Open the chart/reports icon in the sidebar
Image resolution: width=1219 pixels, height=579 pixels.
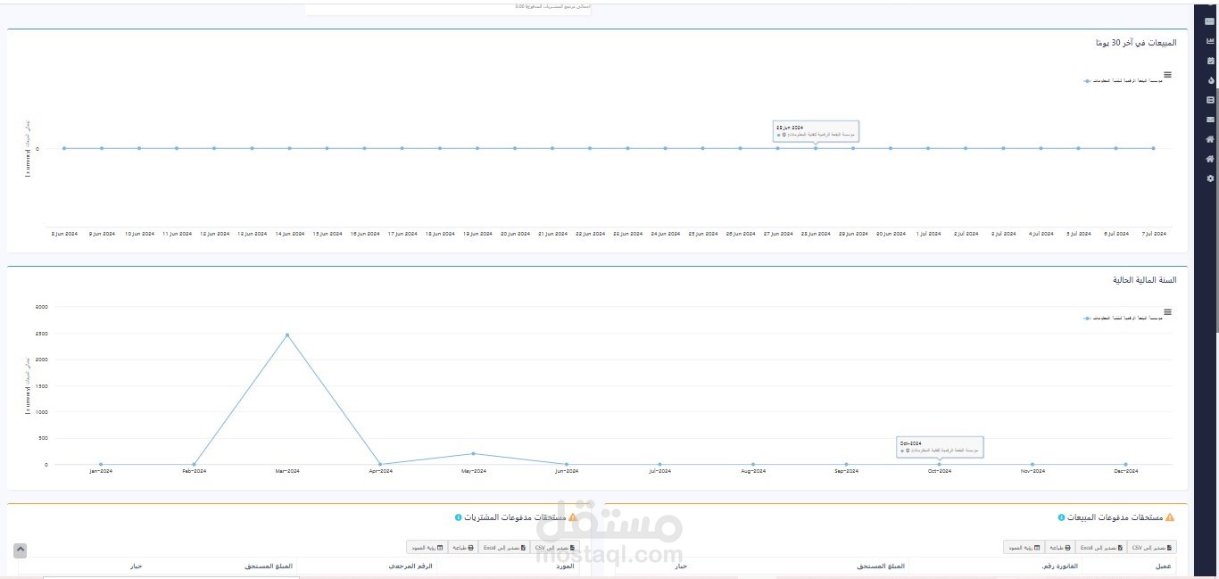coord(1210,41)
